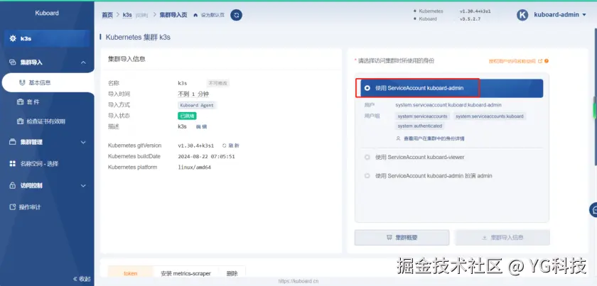This screenshot has height=286, width=597.
Task: Switch to the 删除 tab
Action: [x=232, y=273]
